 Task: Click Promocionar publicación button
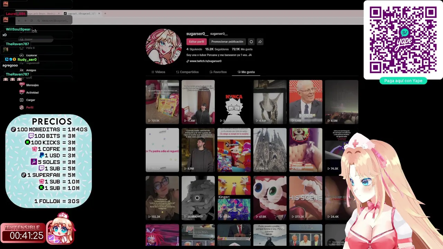coord(227,41)
